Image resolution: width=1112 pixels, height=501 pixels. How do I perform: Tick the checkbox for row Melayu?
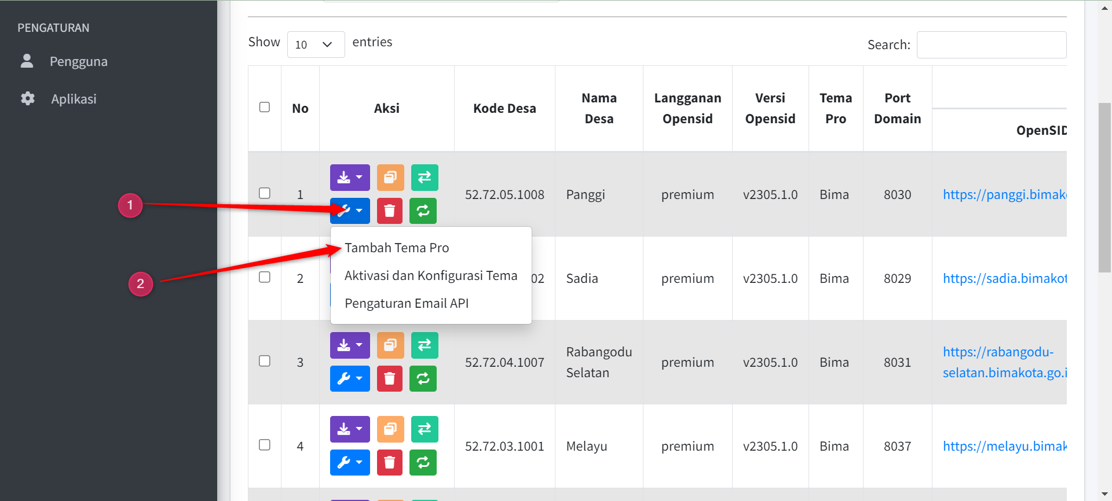pyautogui.click(x=265, y=445)
